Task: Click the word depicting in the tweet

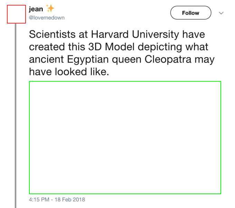Action: click(160, 47)
